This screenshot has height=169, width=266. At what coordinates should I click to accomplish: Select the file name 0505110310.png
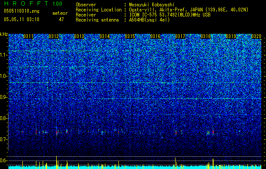point(22,11)
